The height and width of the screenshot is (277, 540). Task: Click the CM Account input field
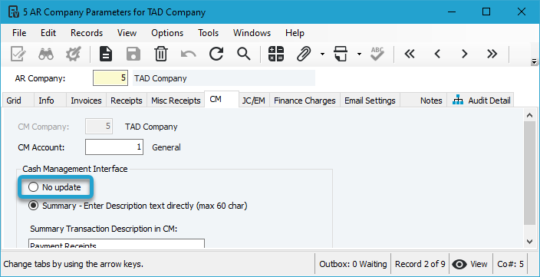coord(114,147)
